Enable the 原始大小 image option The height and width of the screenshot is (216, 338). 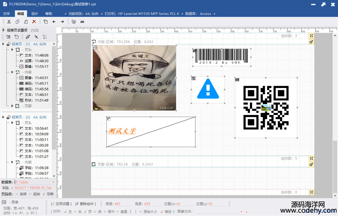148,212
